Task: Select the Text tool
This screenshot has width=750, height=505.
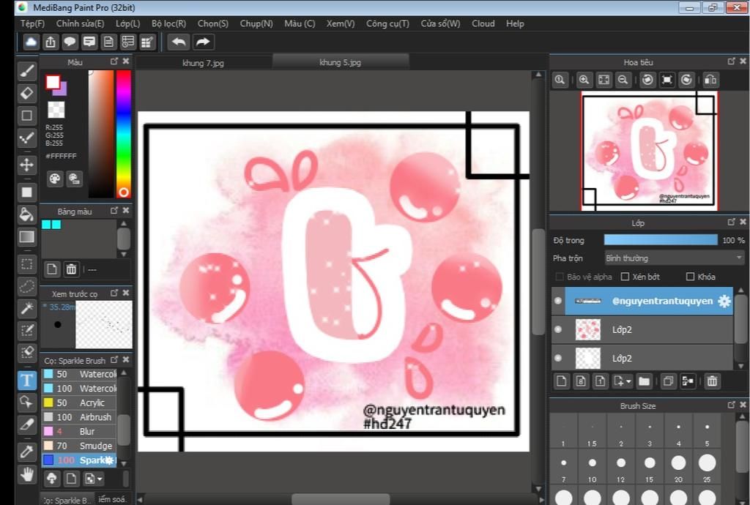Action: [27, 381]
